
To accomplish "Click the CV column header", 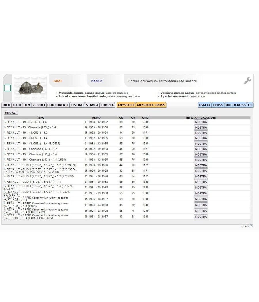I will click(x=133, y=118).
